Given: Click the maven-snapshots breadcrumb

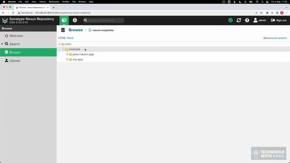Looking at the screenshot, I should point(103,30).
